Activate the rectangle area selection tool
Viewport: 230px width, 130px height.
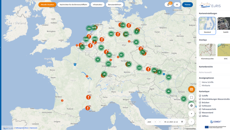(191, 97)
